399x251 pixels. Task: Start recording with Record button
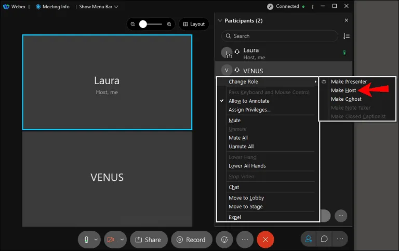[191, 240]
